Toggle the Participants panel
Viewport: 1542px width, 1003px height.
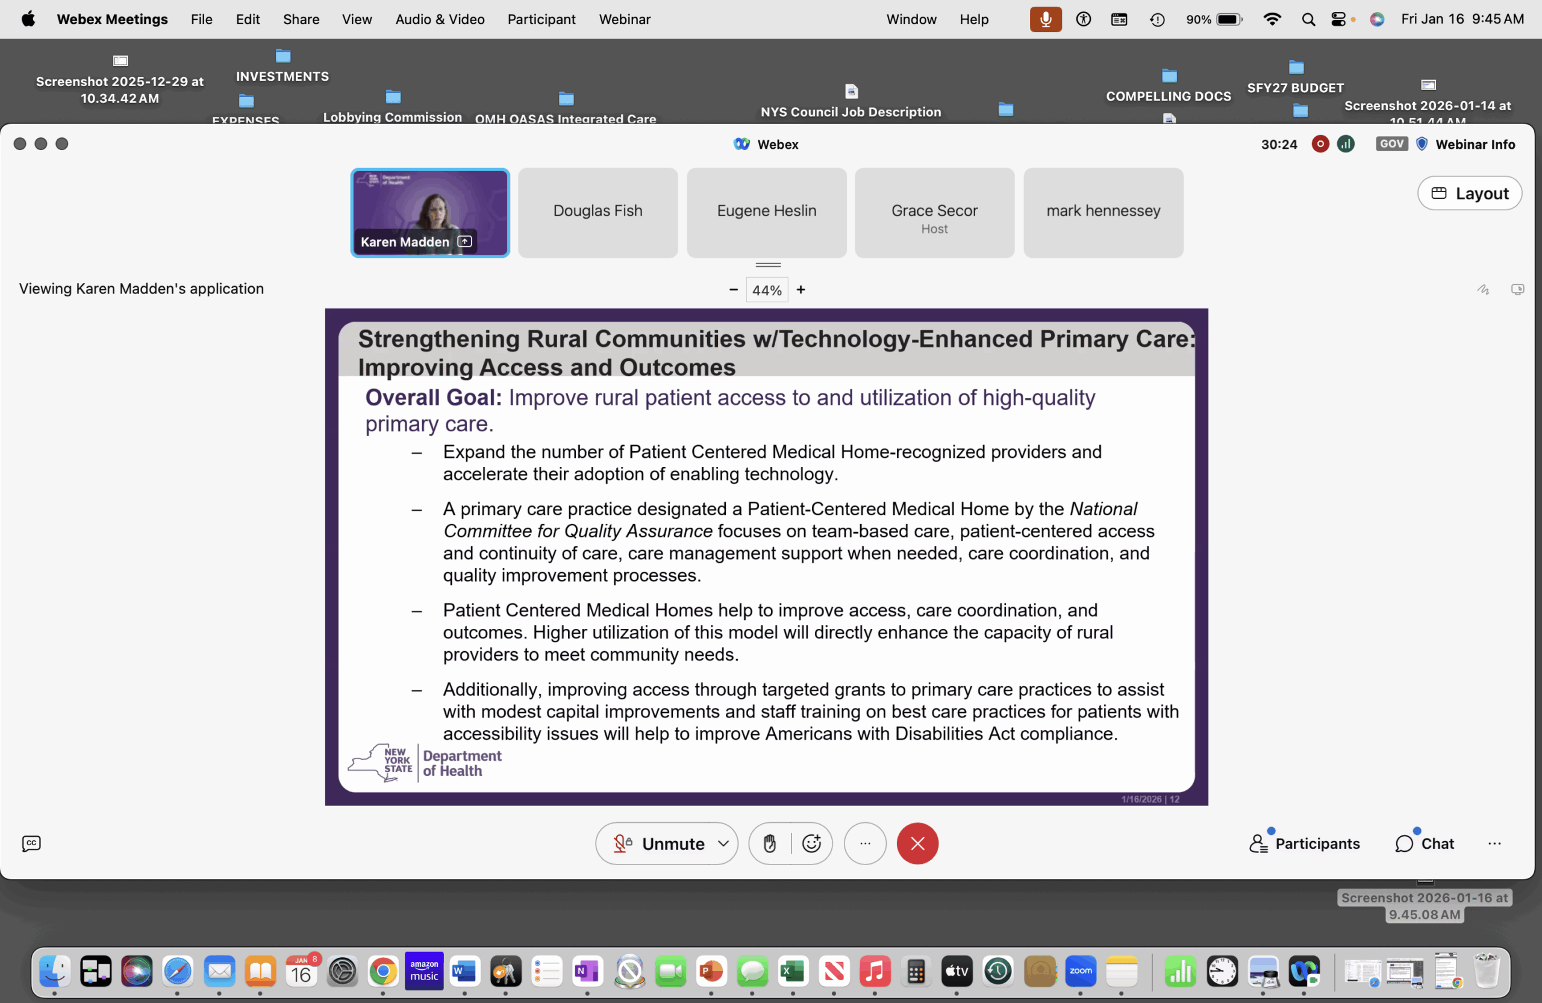tap(1304, 843)
